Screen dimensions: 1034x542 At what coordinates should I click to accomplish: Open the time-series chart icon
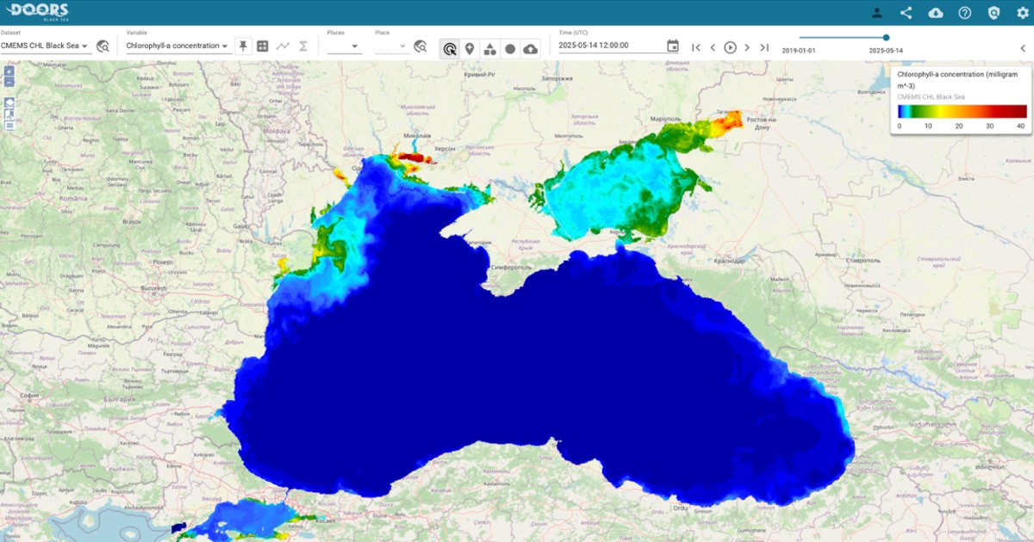282,46
